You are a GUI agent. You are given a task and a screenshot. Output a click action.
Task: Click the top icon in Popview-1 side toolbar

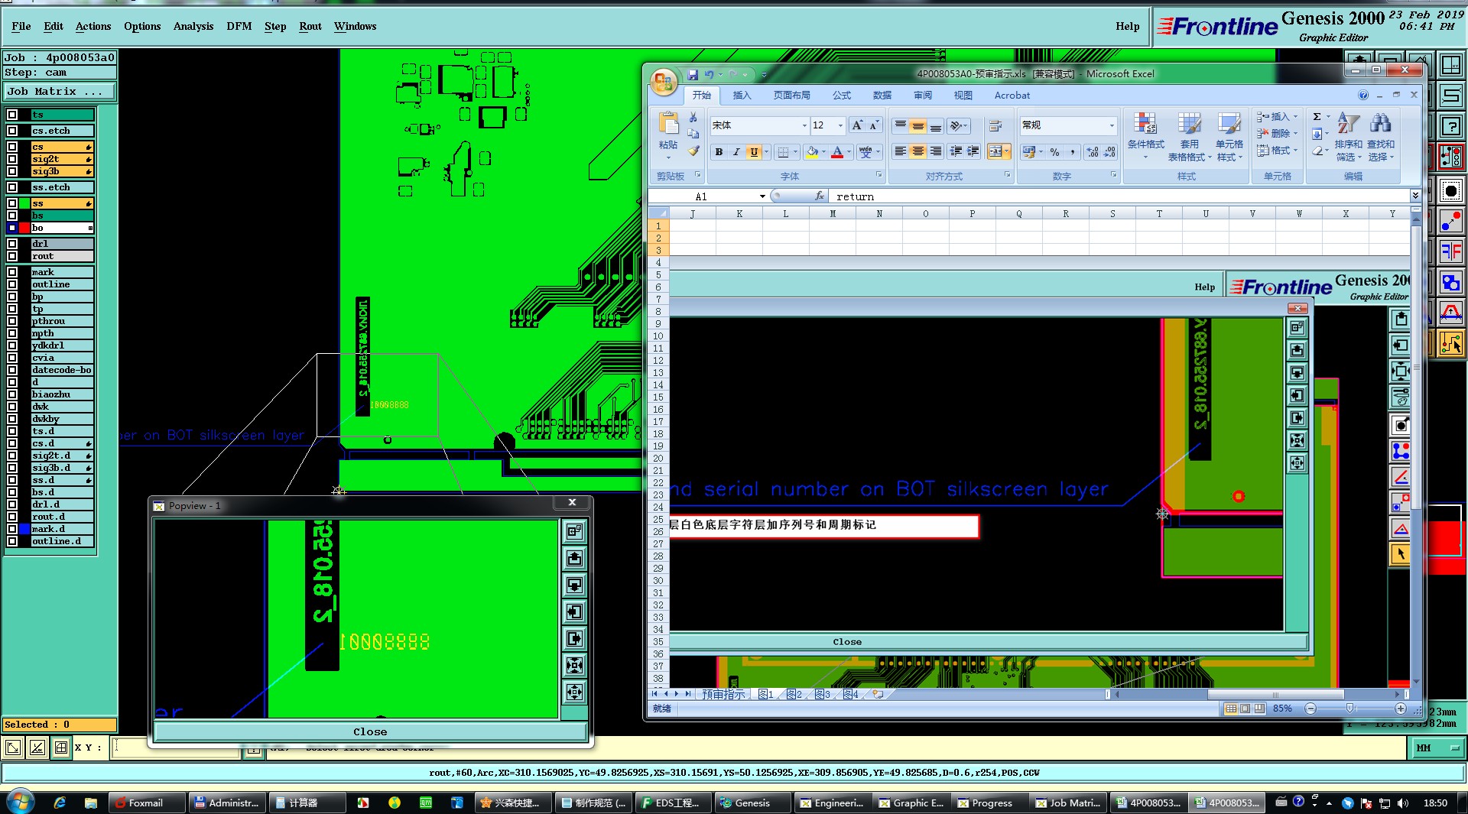(574, 531)
